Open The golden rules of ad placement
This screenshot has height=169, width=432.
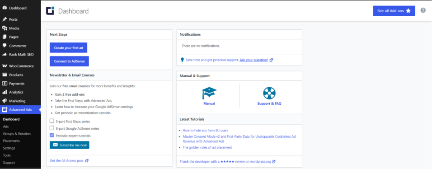coord(207,147)
